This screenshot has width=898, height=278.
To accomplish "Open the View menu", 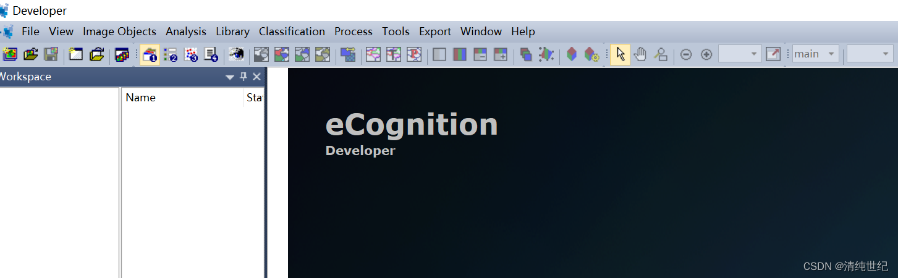I will [x=61, y=32].
